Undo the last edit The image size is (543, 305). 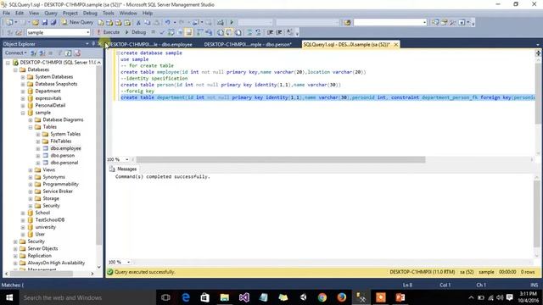[168, 23]
